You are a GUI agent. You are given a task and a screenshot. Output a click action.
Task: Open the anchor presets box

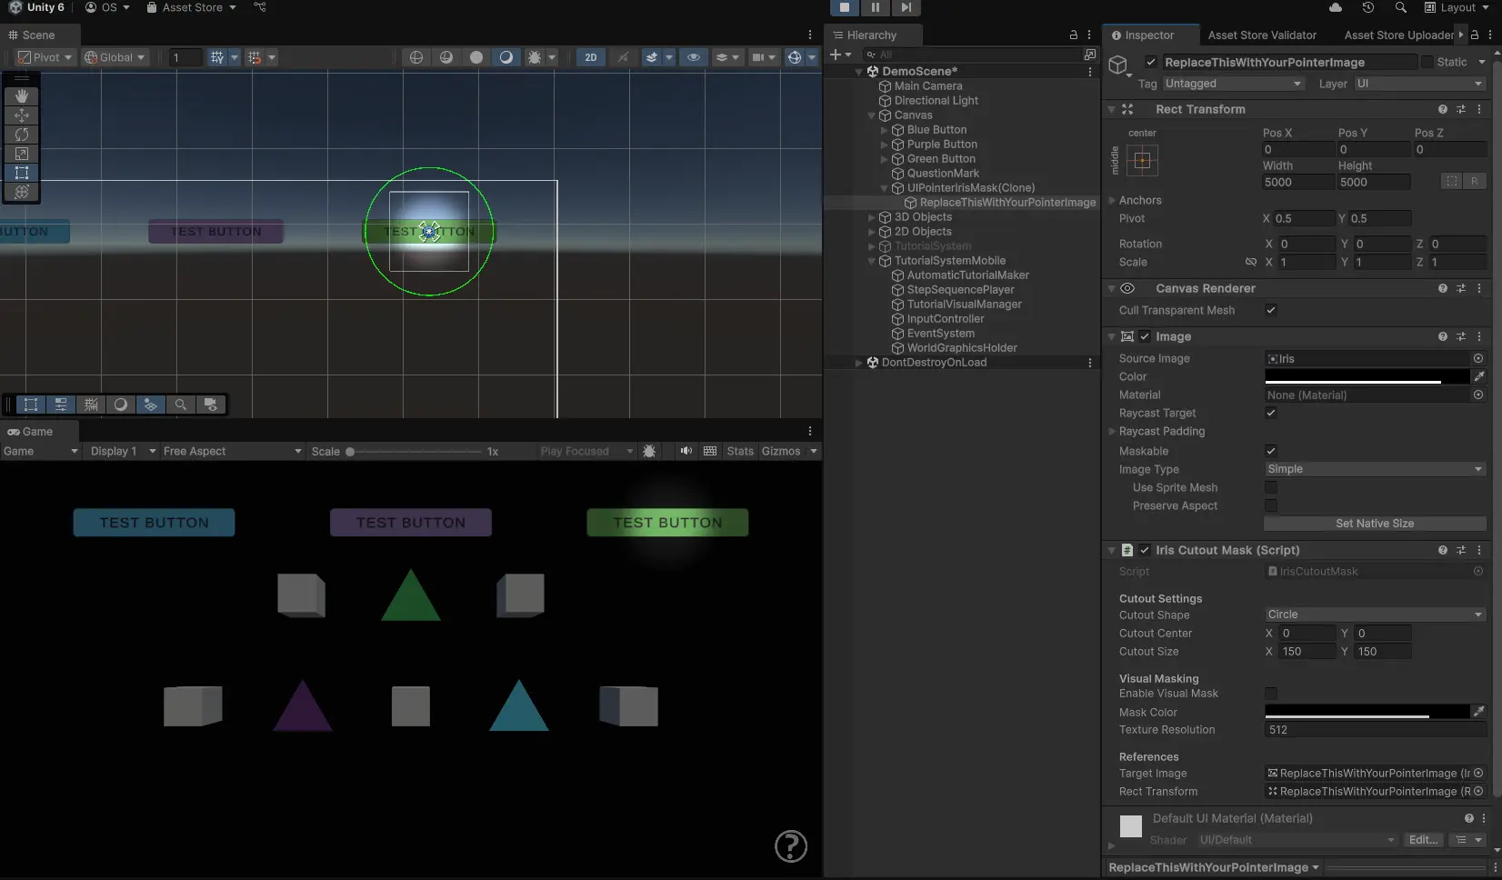pyautogui.click(x=1143, y=161)
